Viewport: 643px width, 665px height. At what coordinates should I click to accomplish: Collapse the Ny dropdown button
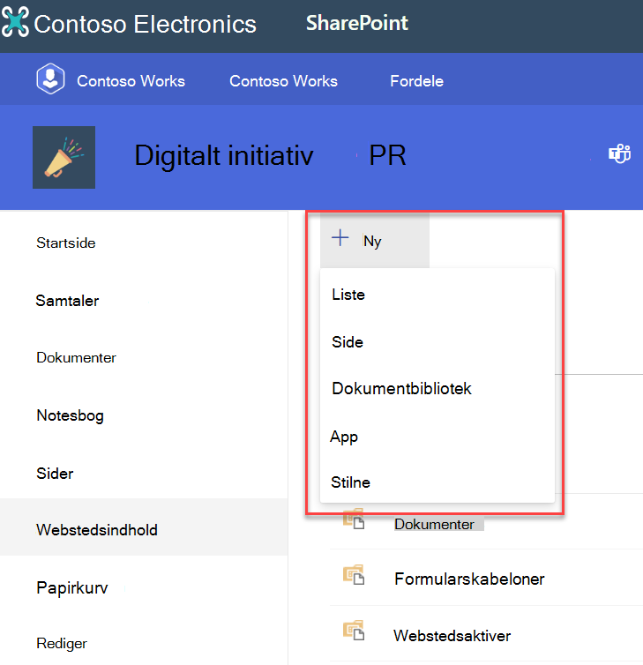coord(375,240)
